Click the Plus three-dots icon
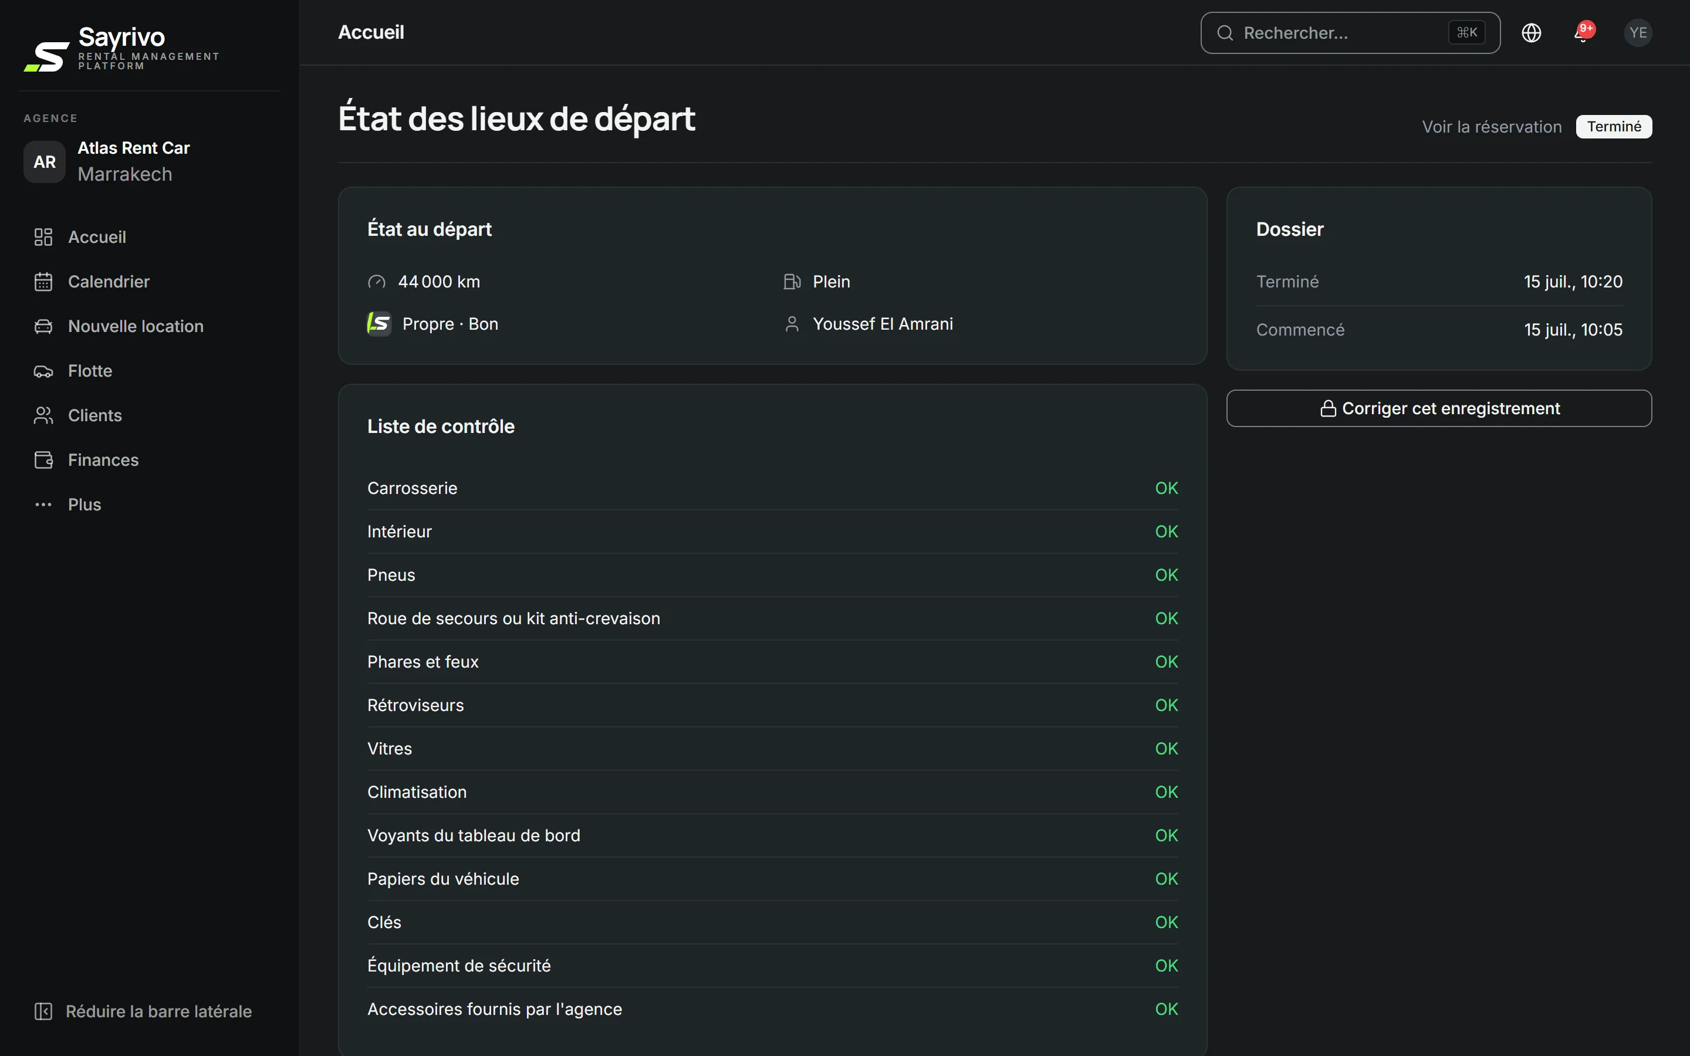 43,505
